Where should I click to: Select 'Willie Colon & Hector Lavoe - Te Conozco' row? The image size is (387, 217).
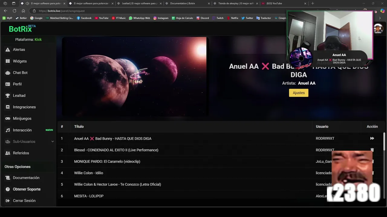pyautogui.click(x=221, y=184)
